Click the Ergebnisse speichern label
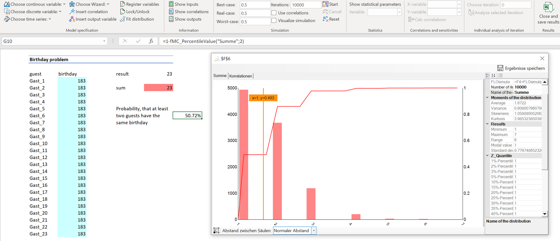 [525, 68]
